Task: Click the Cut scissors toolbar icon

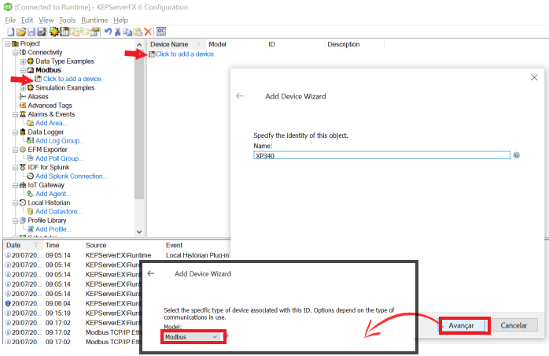Action: [118, 32]
